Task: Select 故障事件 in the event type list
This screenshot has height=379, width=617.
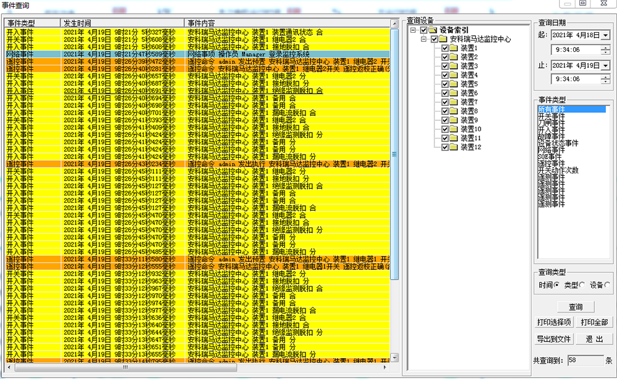Action: click(551, 136)
